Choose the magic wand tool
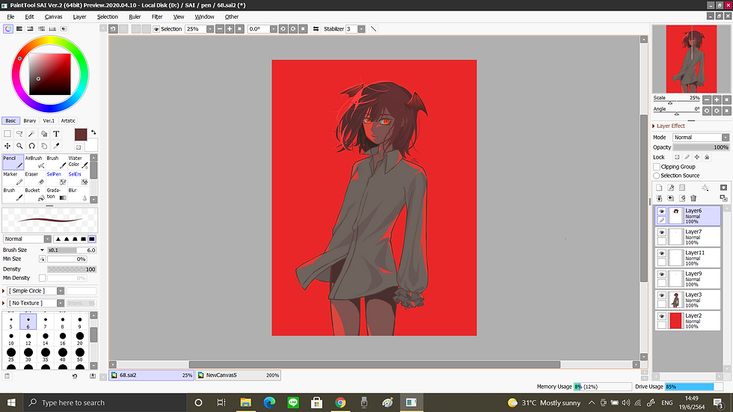The image size is (733, 412). [x=31, y=134]
